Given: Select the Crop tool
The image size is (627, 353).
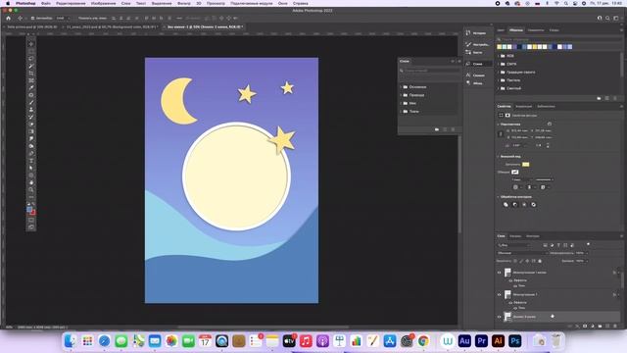Looking at the screenshot, I should point(31,74).
